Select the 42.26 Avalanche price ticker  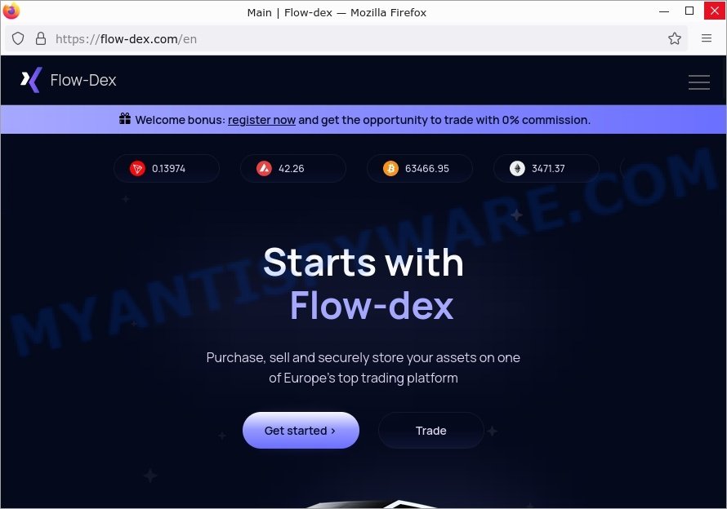pyautogui.click(x=293, y=169)
